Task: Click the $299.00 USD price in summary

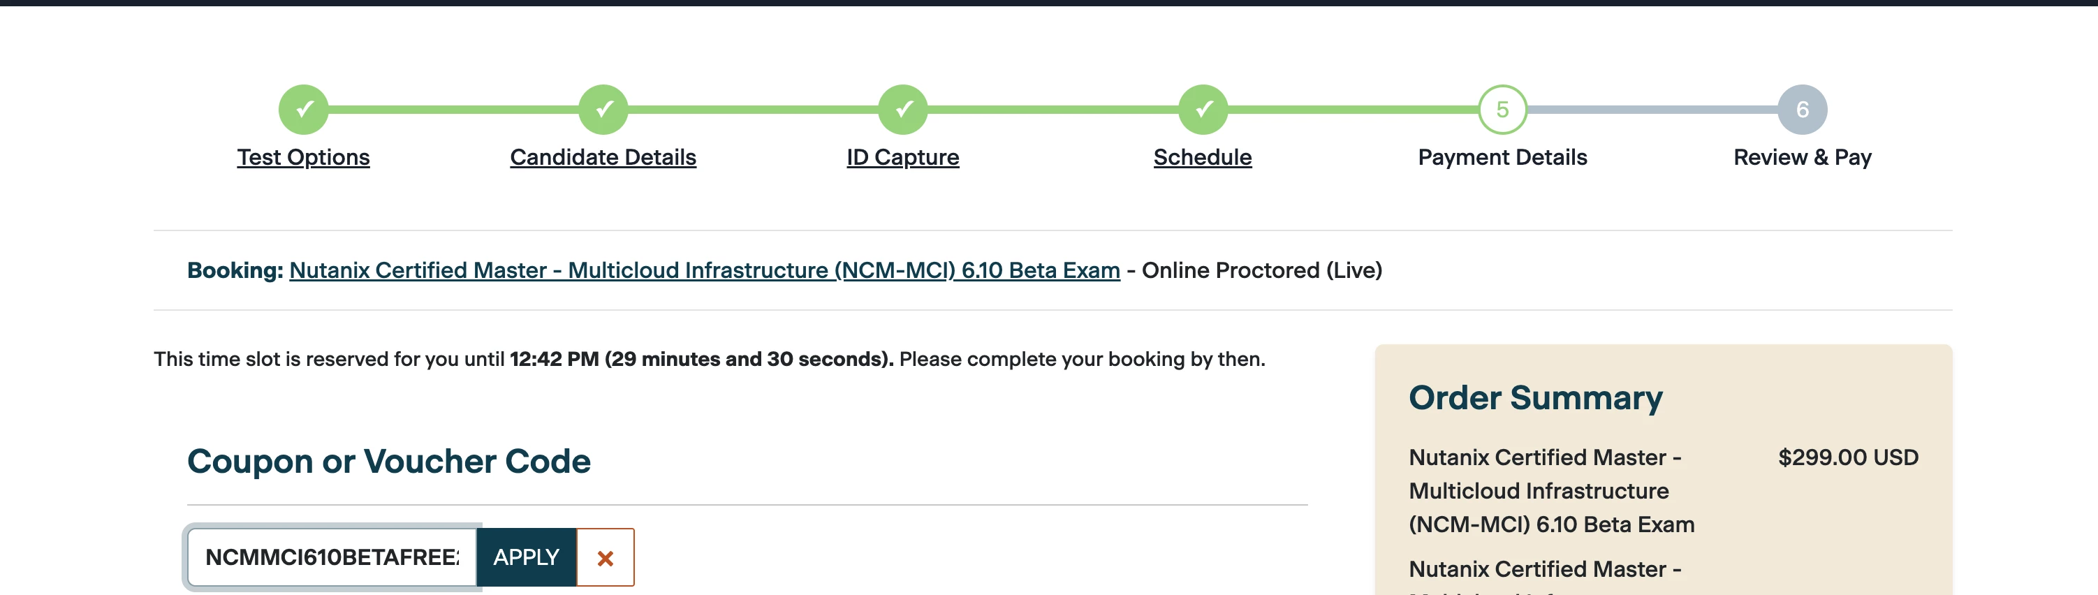Action: 1848,457
